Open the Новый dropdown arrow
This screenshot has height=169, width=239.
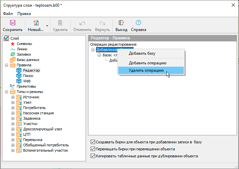point(47,26)
